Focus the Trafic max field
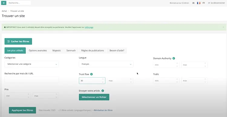Viewport: 227px width, 117px height. (194, 81)
